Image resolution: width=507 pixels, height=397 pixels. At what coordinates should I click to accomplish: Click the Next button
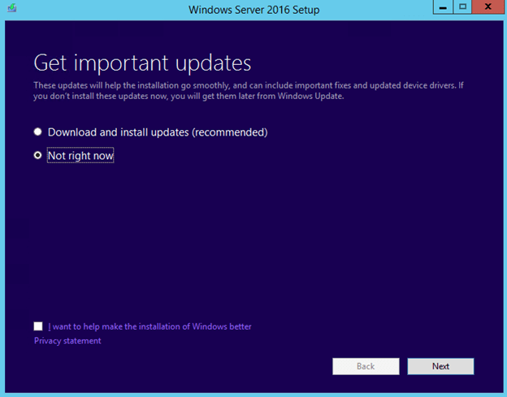click(x=440, y=366)
